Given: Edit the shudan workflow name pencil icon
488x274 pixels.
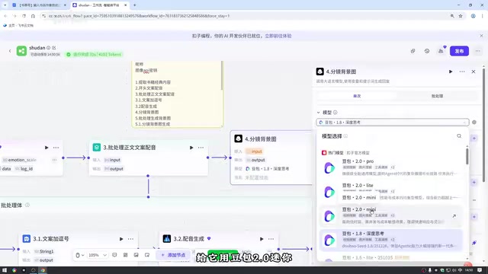Looking at the screenshot, I should tap(54, 48).
